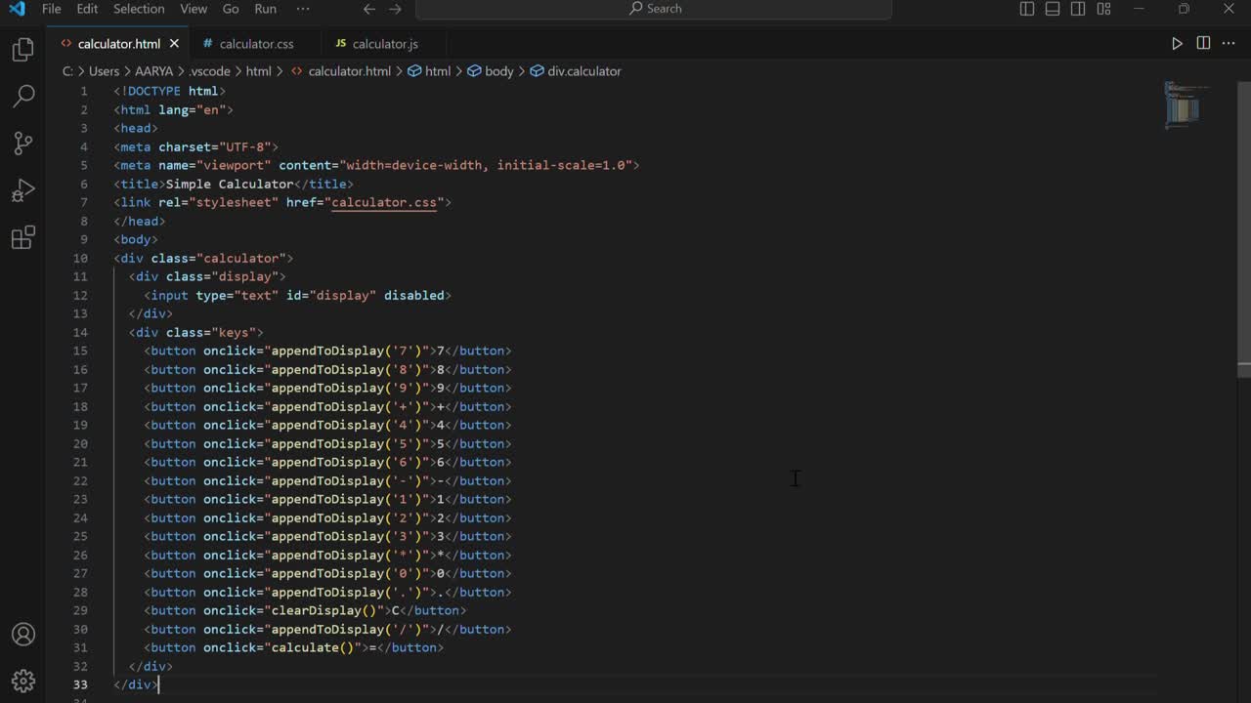The height and width of the screenshot is (703, 1251).
Task: Expand the AARYA breadcrumb
Action: [x=153, y=71]
